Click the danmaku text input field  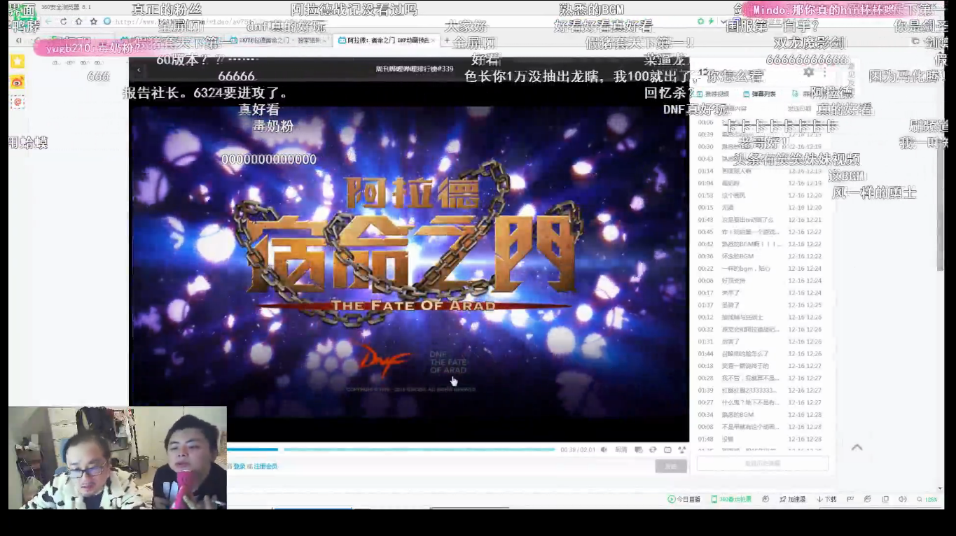[441, 466]
